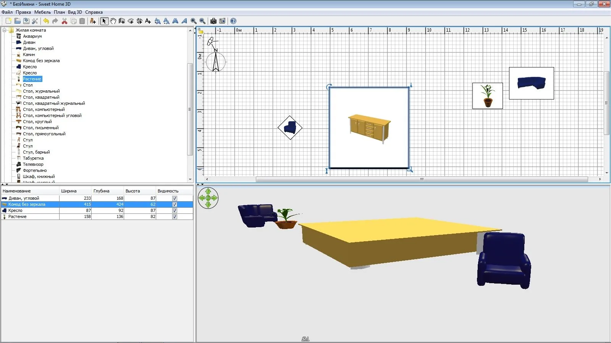Undo the last action
Viewport: 611px width, 343px height.
point(46,21)
